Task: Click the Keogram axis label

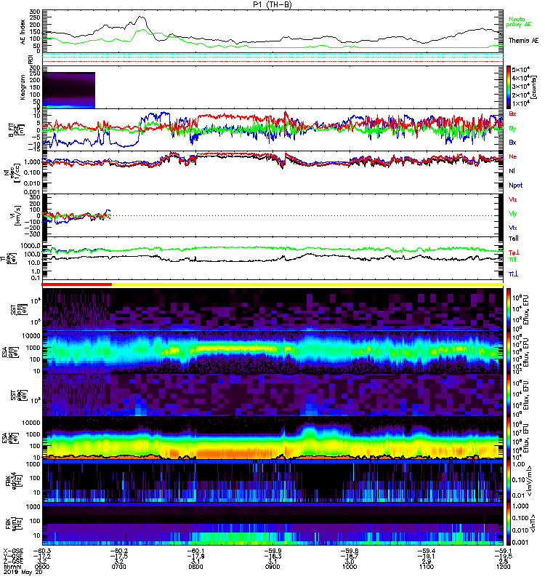Action: [x=23, y=87]
